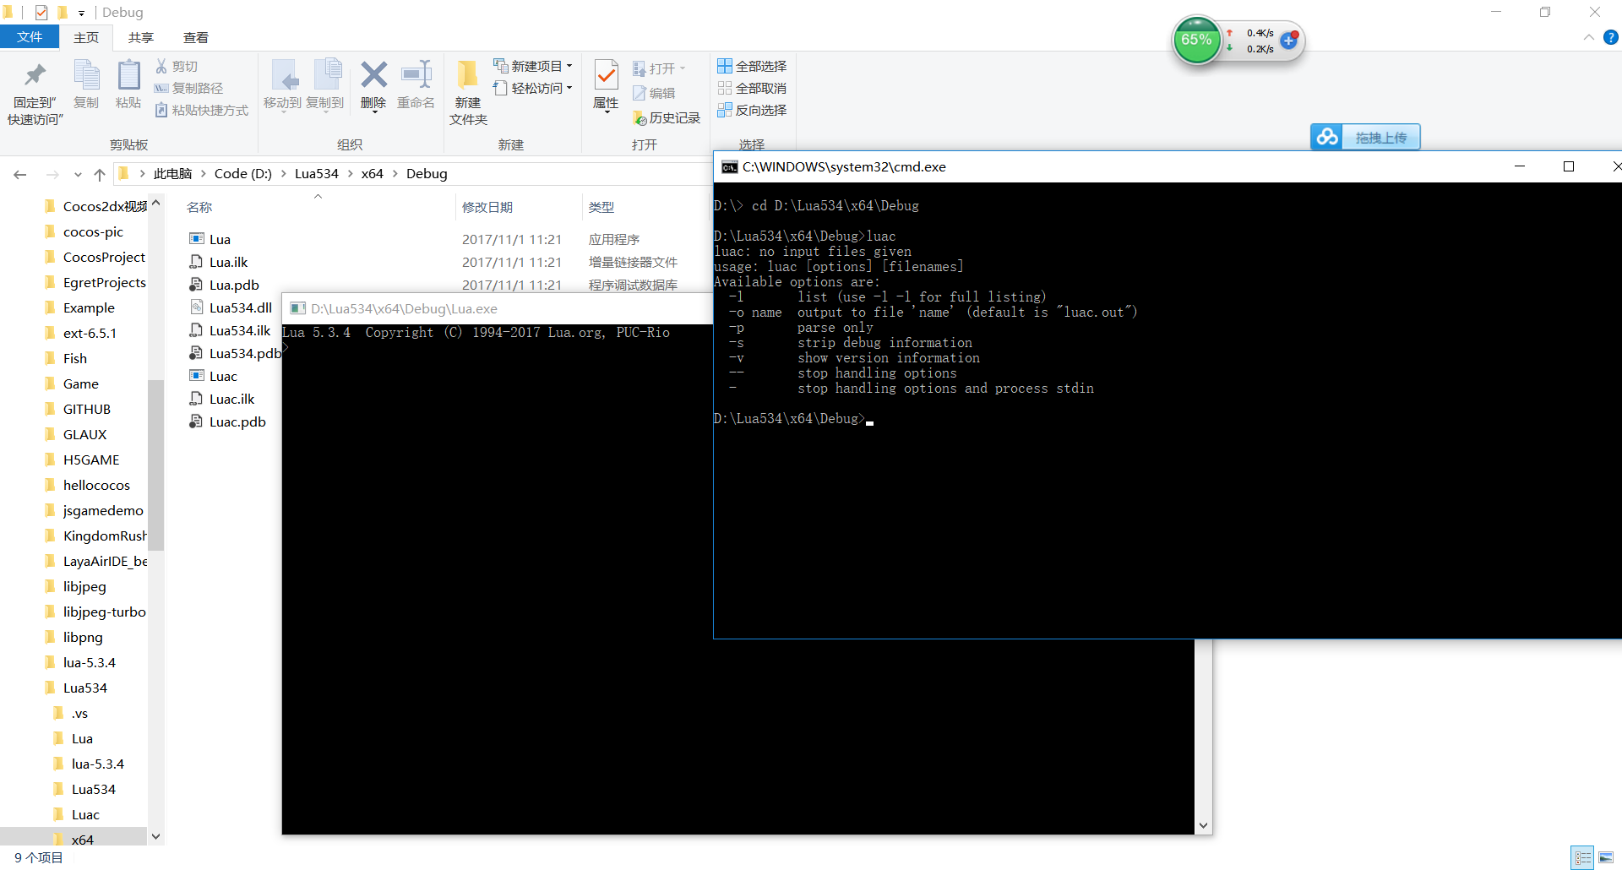Open the File (文件) tab
This screenshot has width=1622, height=870.
point(30,37)
